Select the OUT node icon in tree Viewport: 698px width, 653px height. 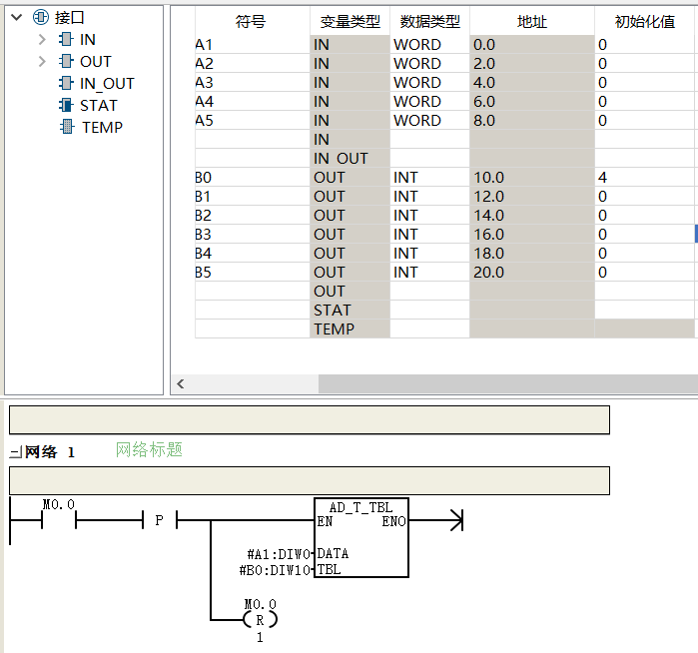click(66, 61)
